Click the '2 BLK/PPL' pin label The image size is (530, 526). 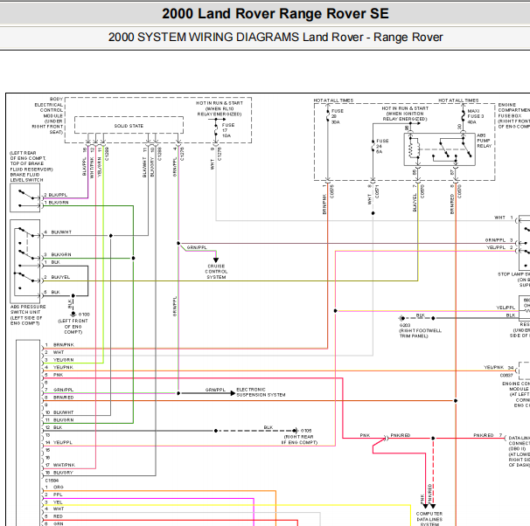[x=56, y=195]
